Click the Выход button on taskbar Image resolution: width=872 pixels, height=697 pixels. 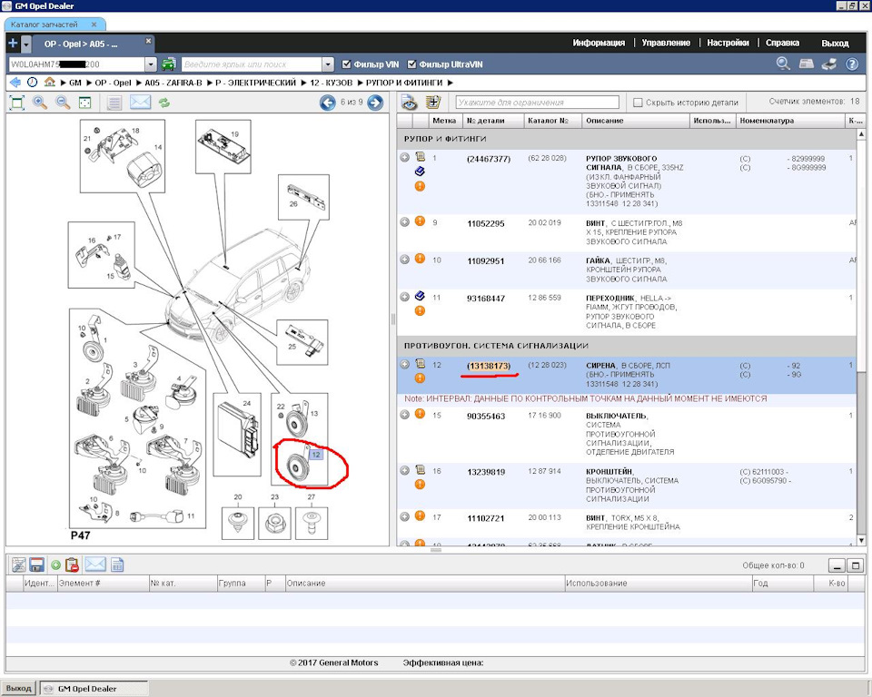(19, 688)
